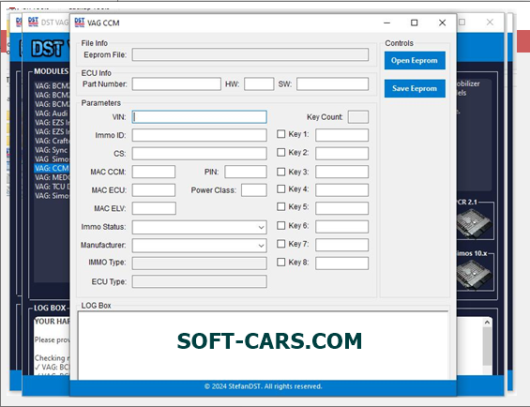530x407 pixels.
Task: Toggle the Key 6 checkbox
Action: [x=280, y=225]
